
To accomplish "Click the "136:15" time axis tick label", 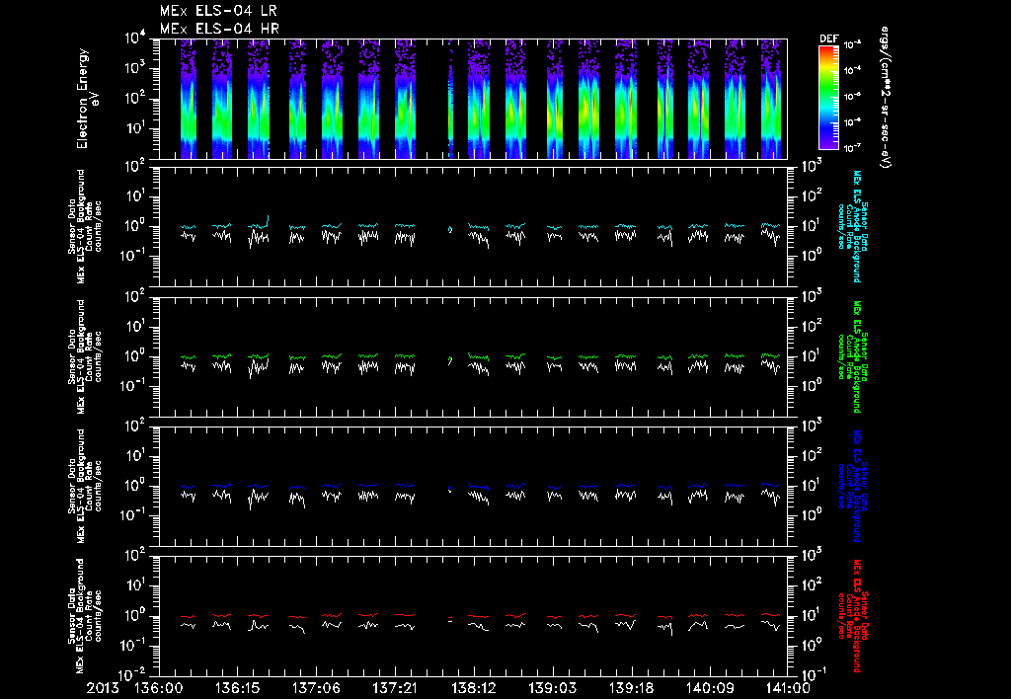I will tap(237, 688).
